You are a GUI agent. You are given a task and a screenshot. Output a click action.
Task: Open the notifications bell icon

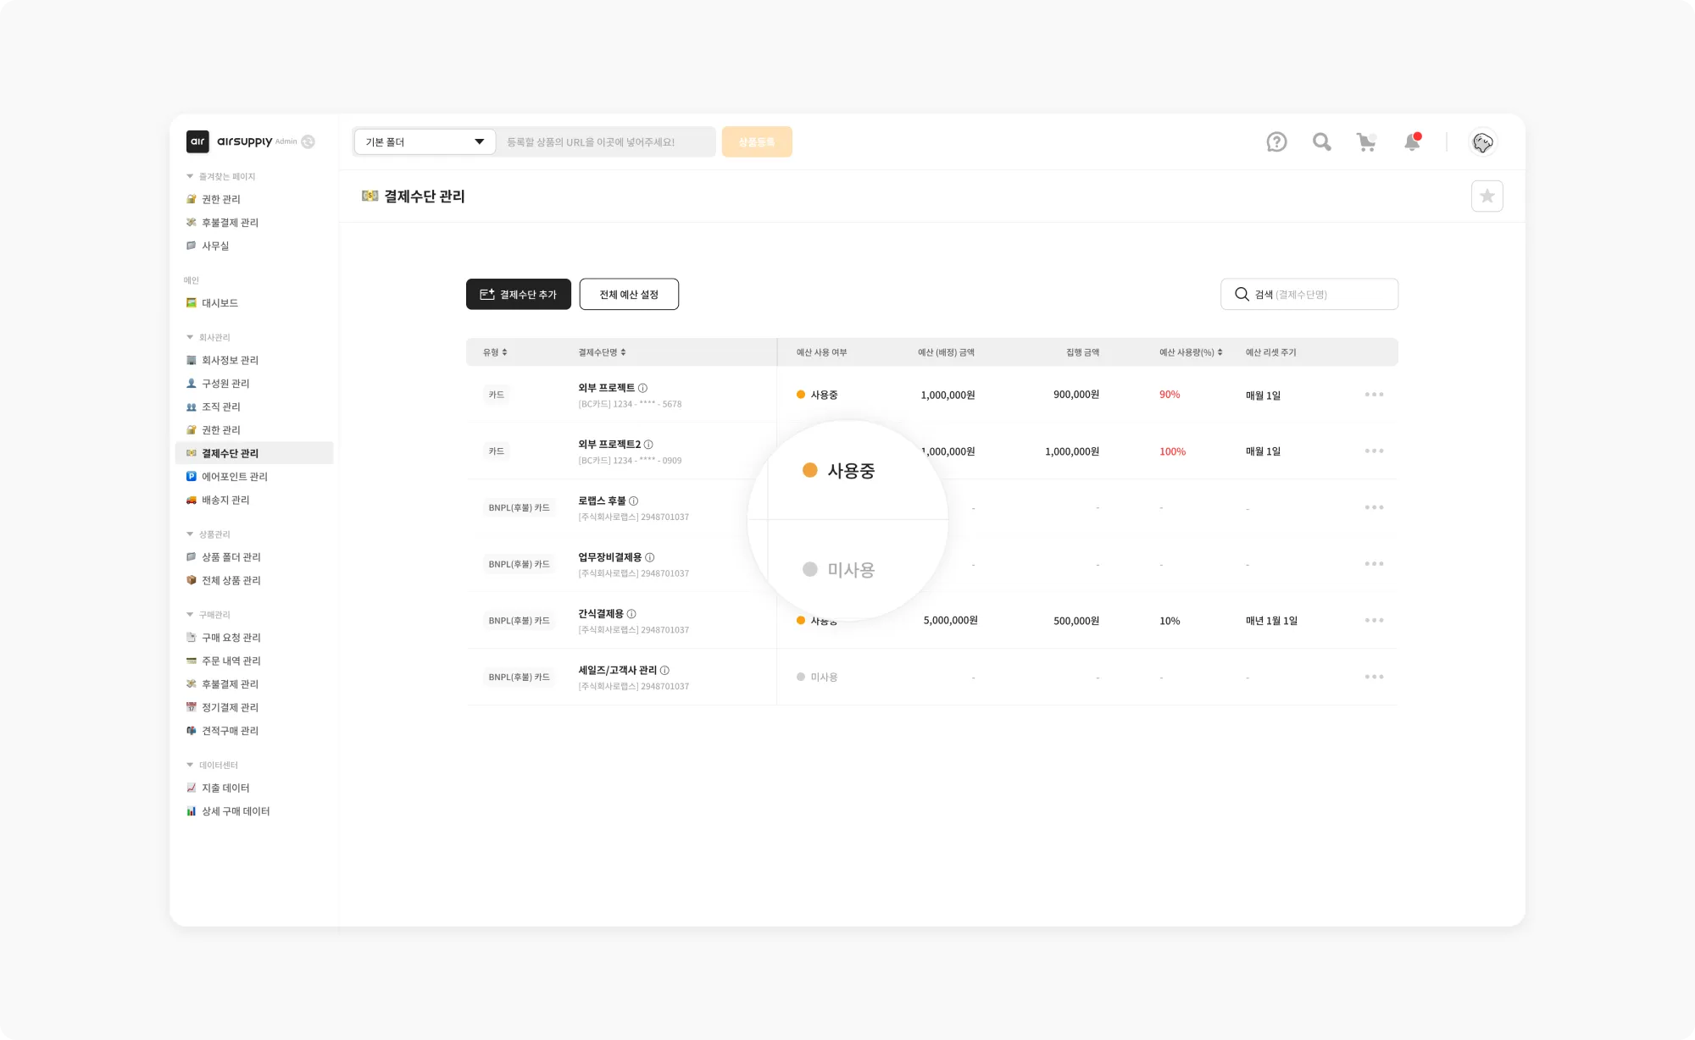[x=1412, y=142]
